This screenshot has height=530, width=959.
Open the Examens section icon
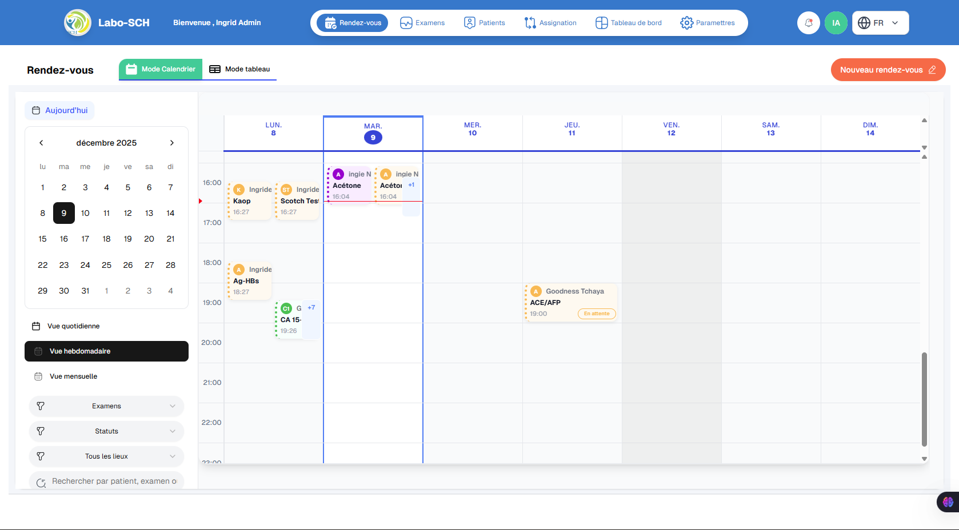point(406,22)
